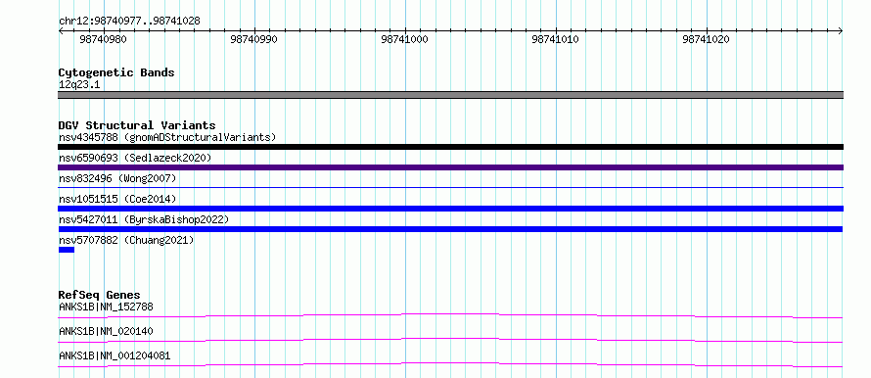Click the short blue nsv5707882 variant block
Image resolution: width=871 pixels, height=378 pixels.
point(67,250)
